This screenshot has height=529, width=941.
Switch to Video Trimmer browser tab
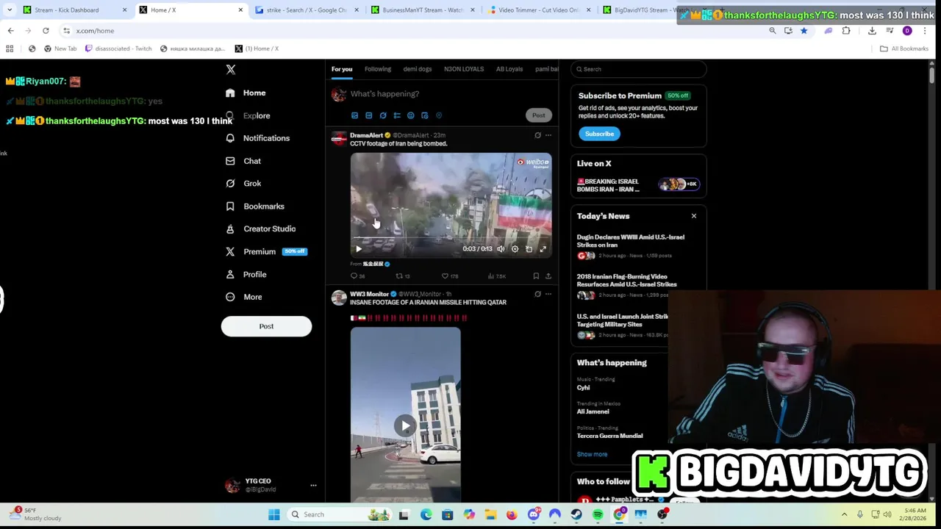pos(538,10)
